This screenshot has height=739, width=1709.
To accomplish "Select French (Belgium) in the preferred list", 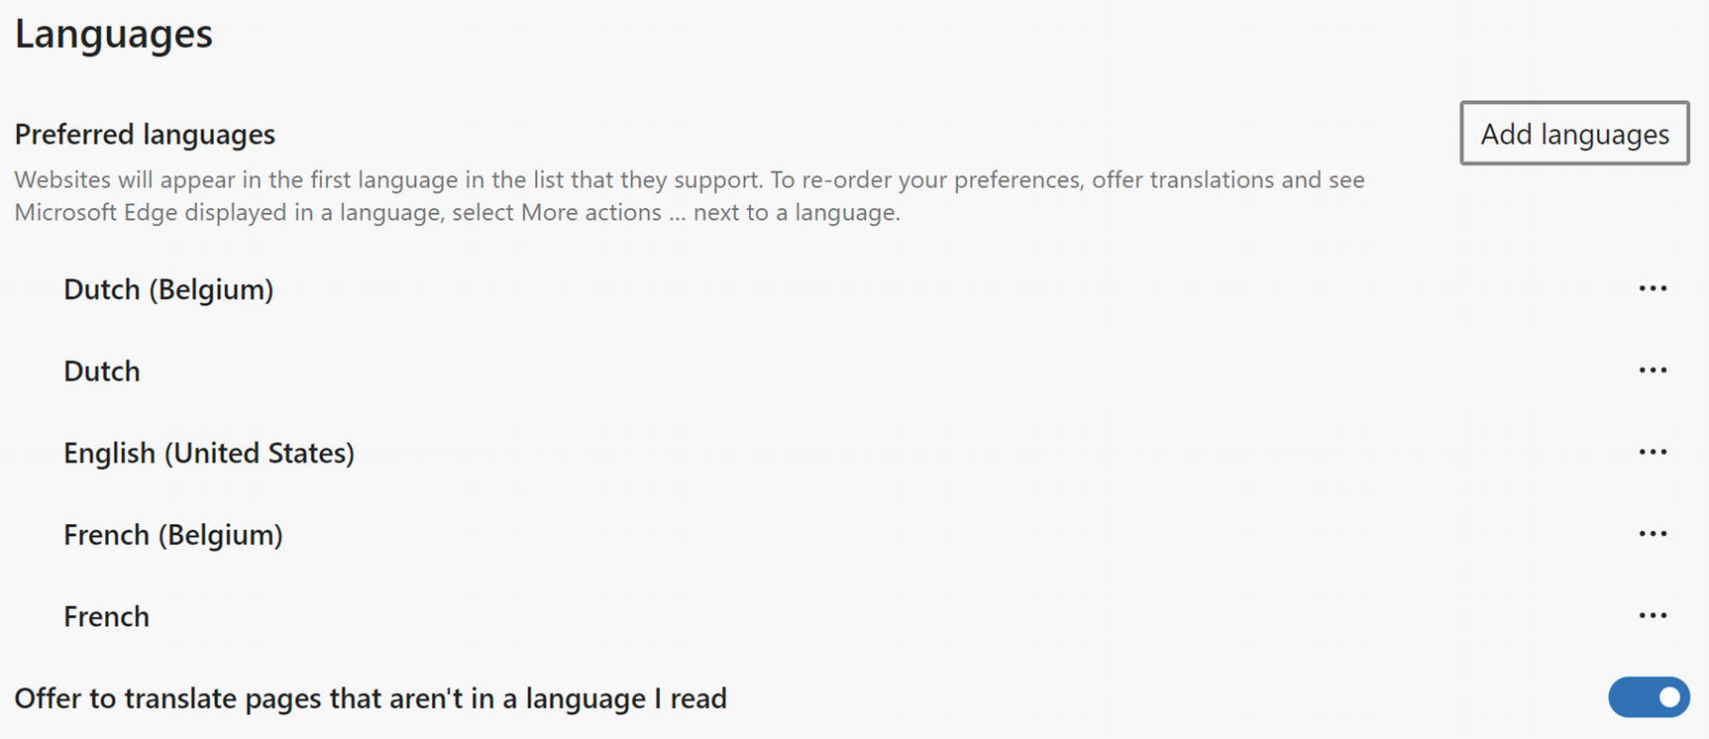I will tap(173, 535).
